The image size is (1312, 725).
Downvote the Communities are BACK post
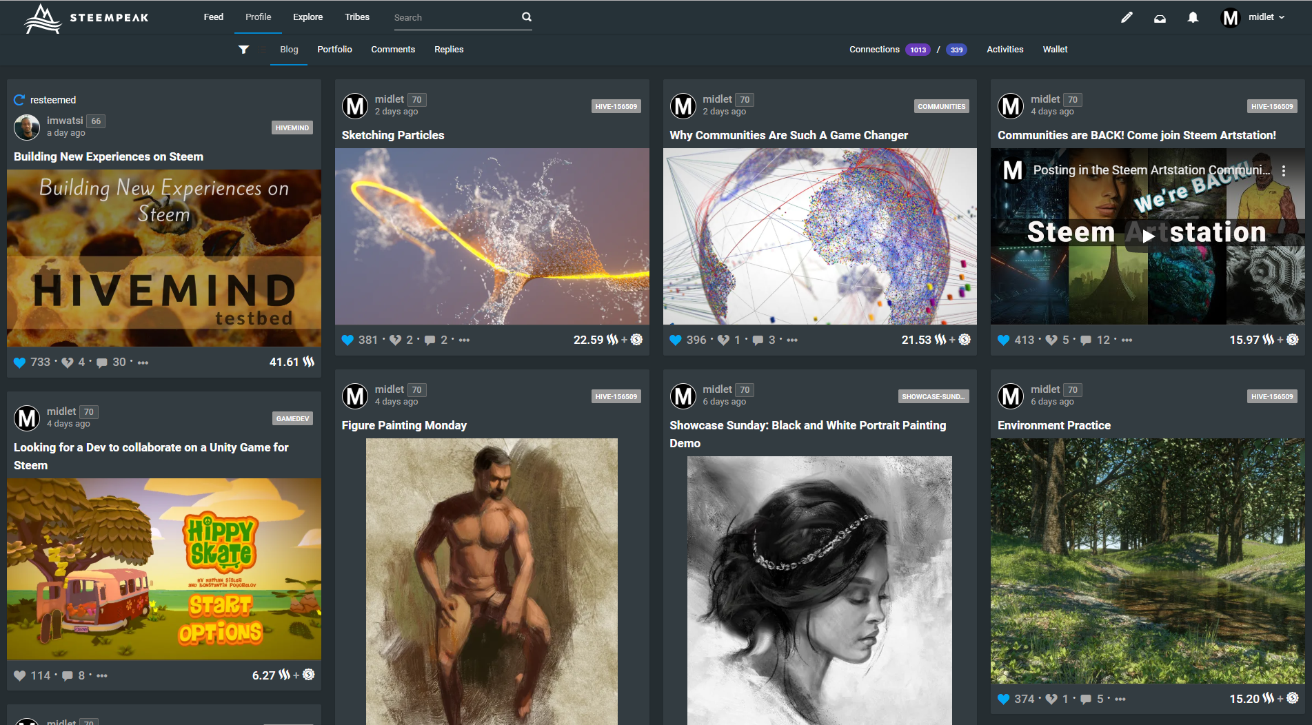coord(1052,340)
